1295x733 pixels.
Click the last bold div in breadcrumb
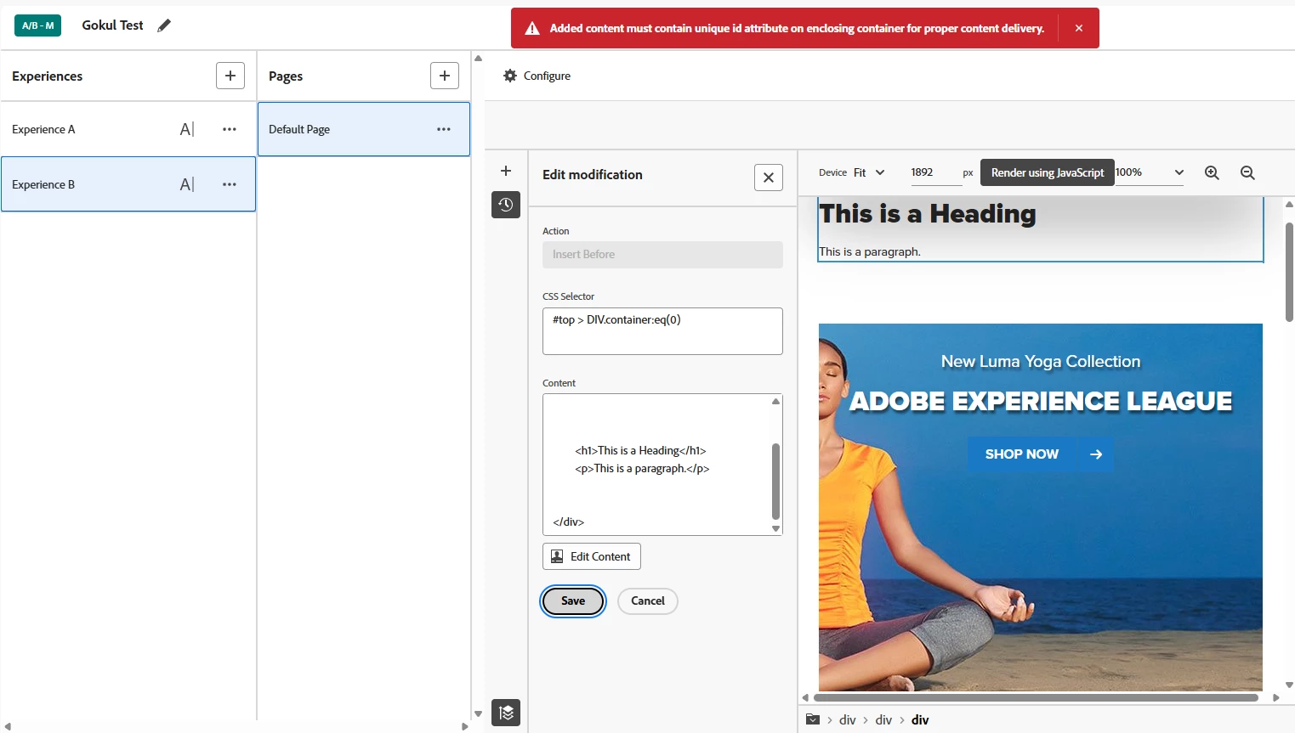point(920,719)
